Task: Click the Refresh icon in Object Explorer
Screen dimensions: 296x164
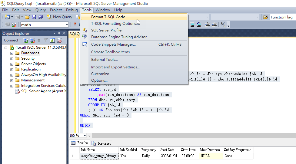Action: (52, 40)
